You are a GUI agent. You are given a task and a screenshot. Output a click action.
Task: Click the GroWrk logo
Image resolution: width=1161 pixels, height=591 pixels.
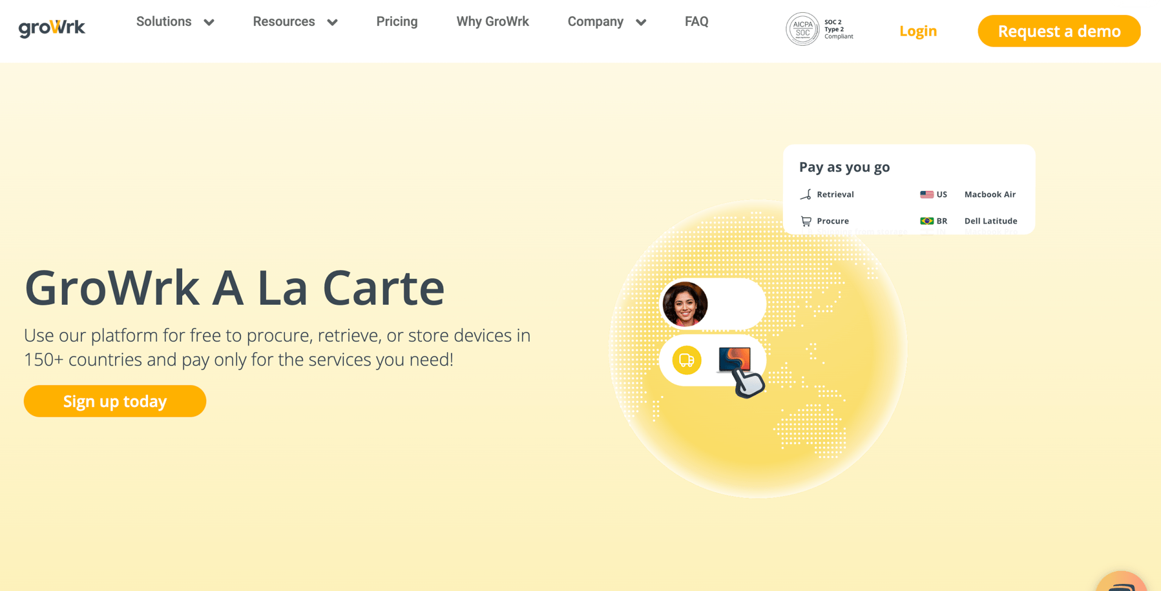pos(51,28)
